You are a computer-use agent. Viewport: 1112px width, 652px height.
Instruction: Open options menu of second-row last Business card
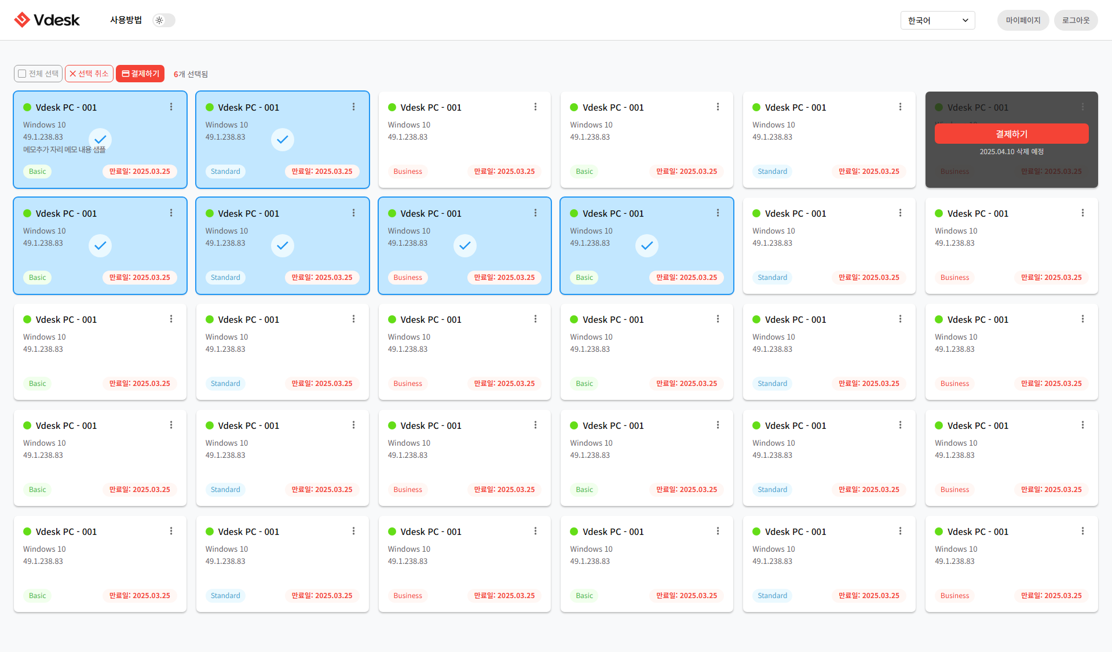[x=1082, y=213]
